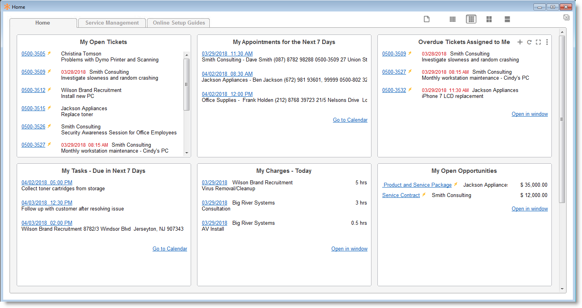This screenshot has width=582, height=308.
Task: Click the pop-out window icon at the top right
Action: point(566,17)
